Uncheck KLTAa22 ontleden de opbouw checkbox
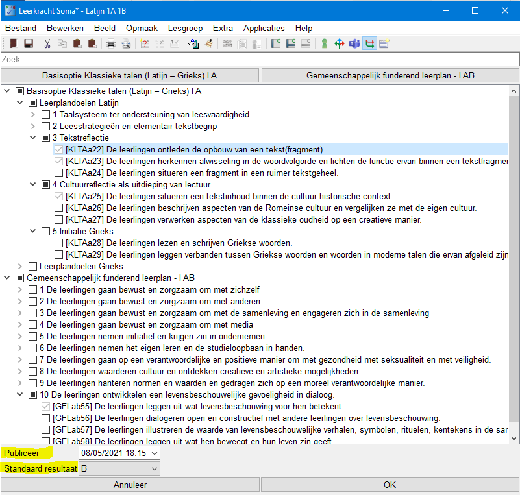 coord(58,150)
